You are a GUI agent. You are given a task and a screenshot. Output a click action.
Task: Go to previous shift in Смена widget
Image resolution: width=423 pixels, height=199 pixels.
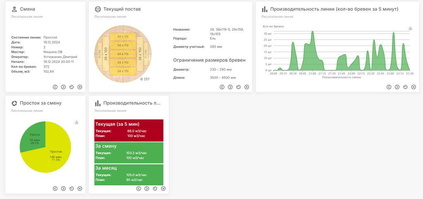[x=55, y=87]
